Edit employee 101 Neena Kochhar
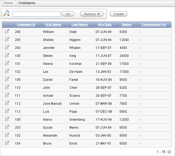 pos(7,63)
